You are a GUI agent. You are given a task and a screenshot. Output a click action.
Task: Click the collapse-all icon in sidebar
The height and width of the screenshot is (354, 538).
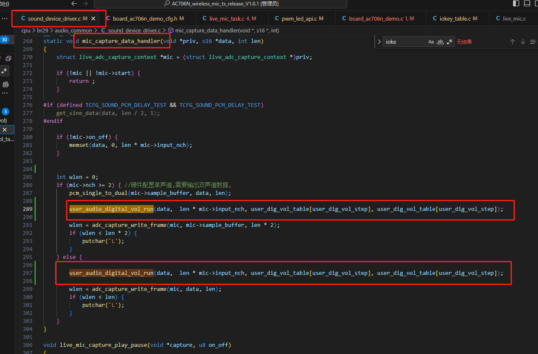click(x=8, y=59)
